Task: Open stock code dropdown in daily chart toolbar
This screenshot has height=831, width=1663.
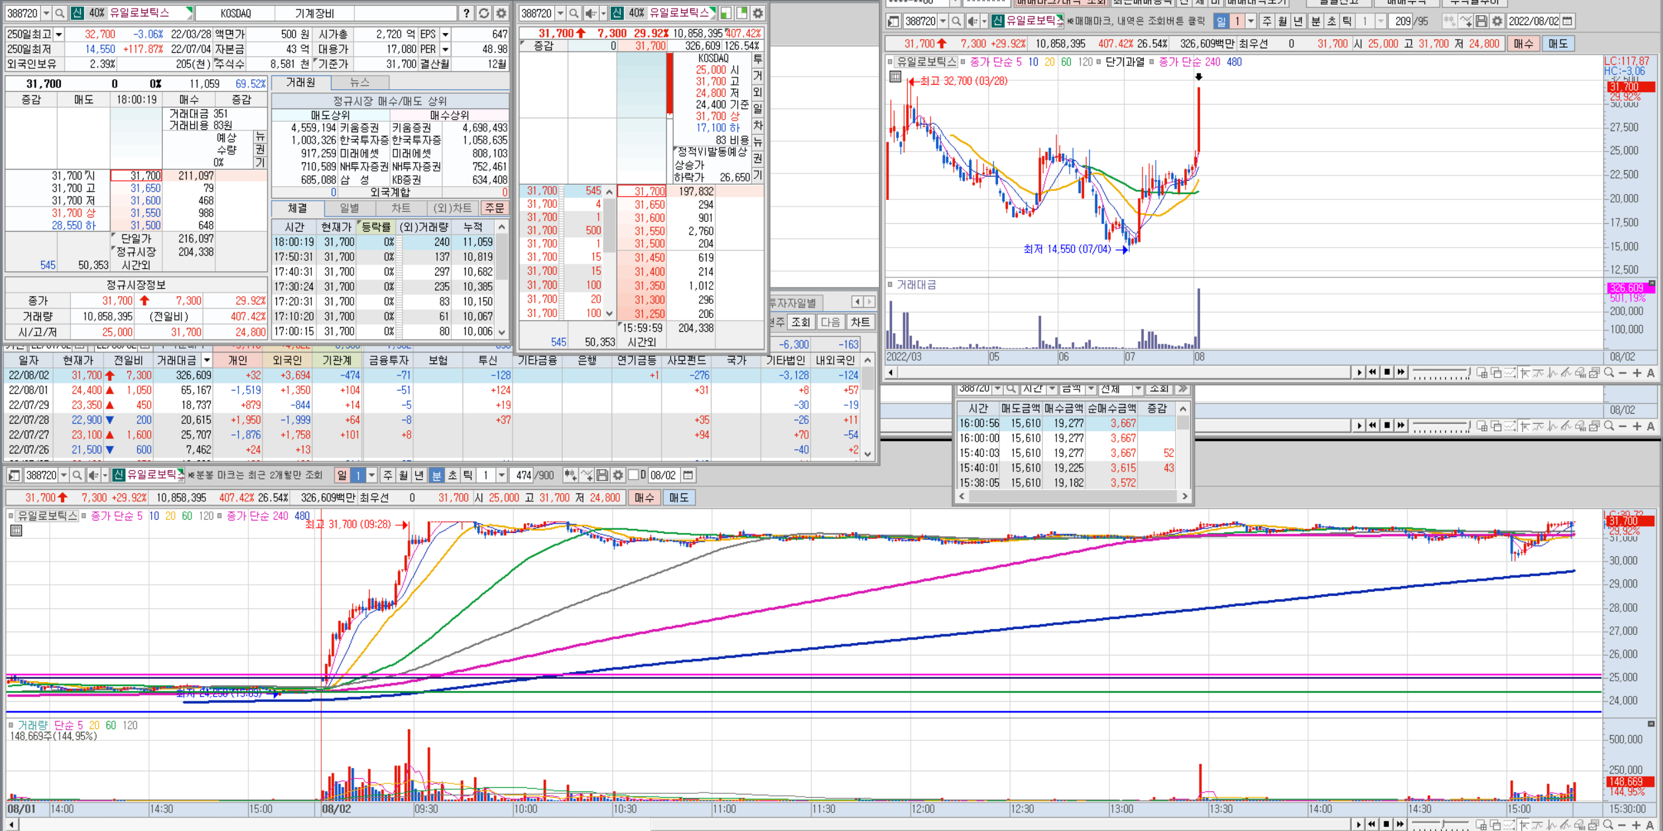Action: click(942, 22)
